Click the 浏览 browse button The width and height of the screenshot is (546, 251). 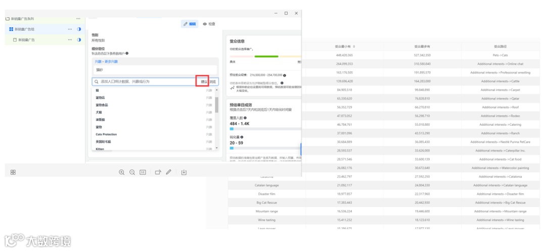213,82
